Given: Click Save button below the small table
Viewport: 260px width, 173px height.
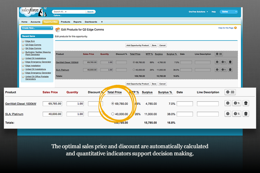Looking at the screenshot, I should (x=154, y=84).
